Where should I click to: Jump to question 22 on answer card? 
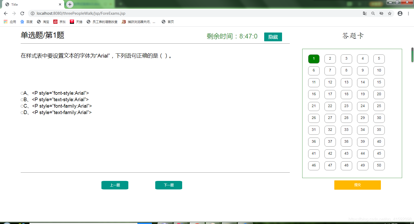330,106
